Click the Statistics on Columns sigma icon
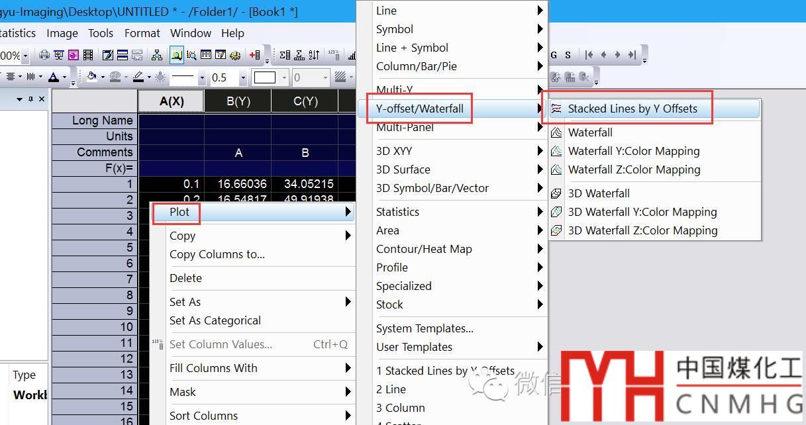This screenshot has width=806, height=425. pyautogui.click(x=285, y=55)
